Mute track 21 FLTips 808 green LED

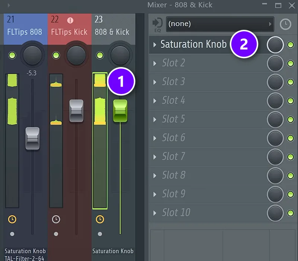pyautogui.click(x=12, y=55)
